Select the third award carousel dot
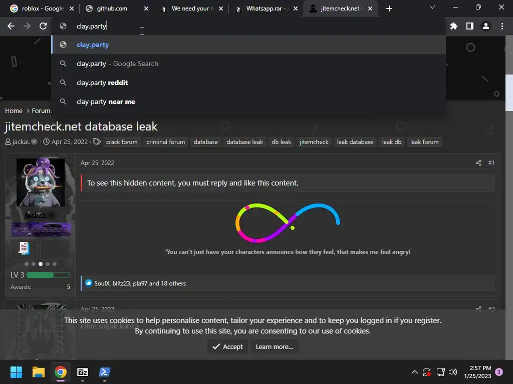Viewport: 513px width, 384px height. pos(41,264)
